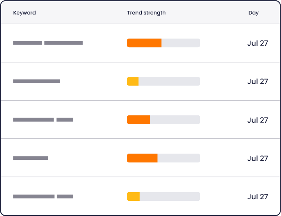Click the orange trend bar in the first row
The height and width of the screenshot is (216, 281).
(x=144, y=43)
